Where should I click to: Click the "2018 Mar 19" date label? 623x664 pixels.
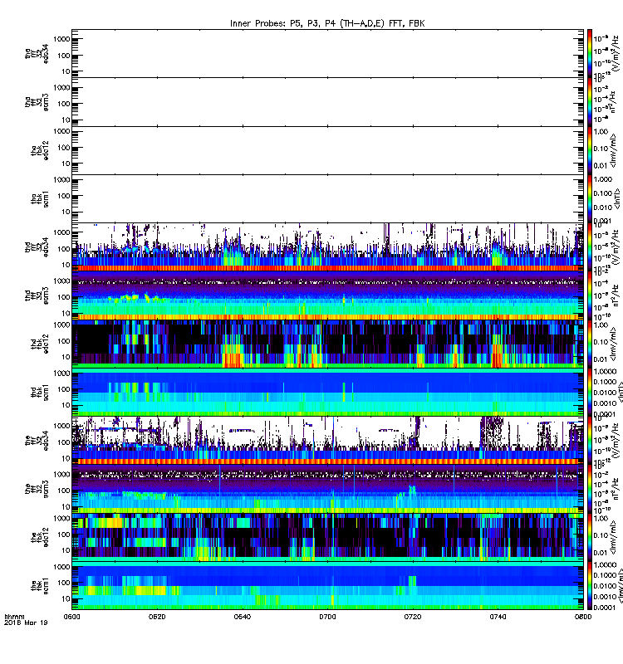(26, 622)
